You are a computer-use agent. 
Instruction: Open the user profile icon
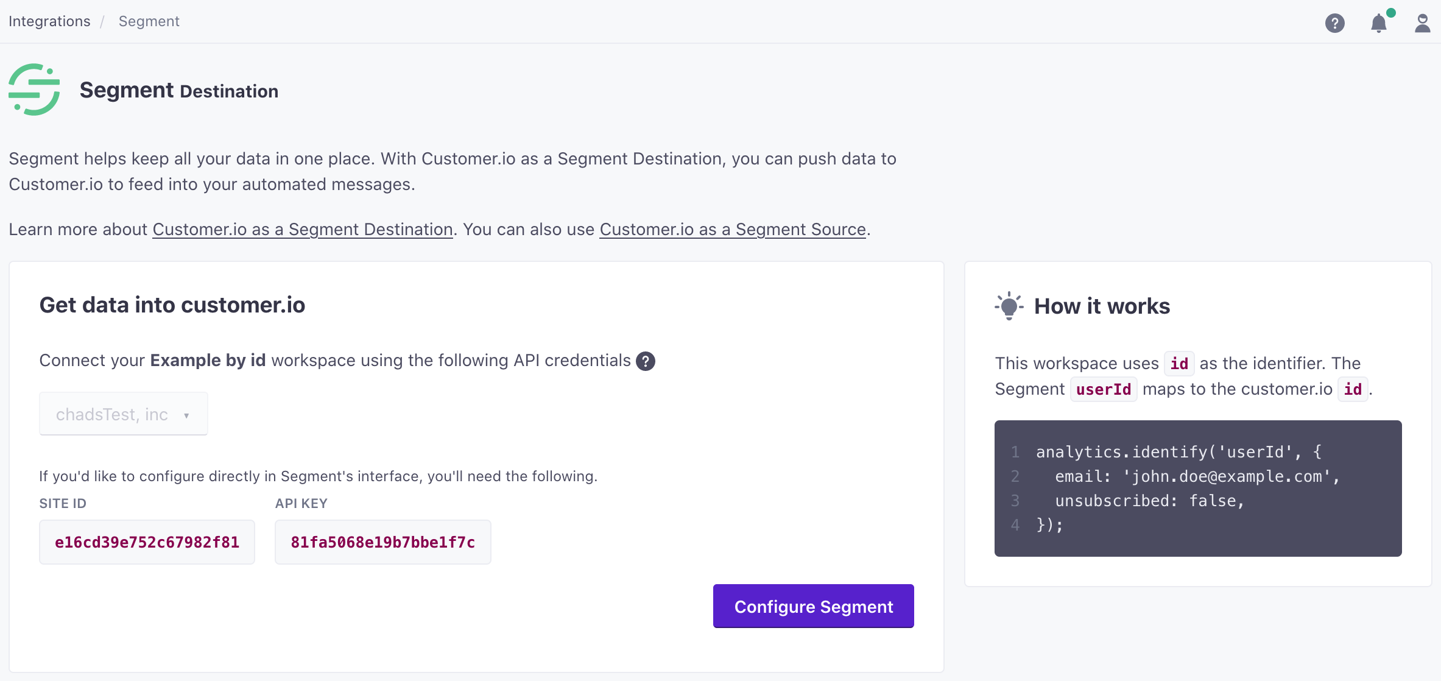click(1422, 23)
